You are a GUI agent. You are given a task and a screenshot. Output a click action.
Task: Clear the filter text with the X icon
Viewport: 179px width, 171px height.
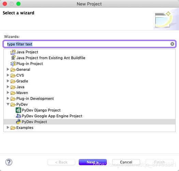(x=172, y=44)
